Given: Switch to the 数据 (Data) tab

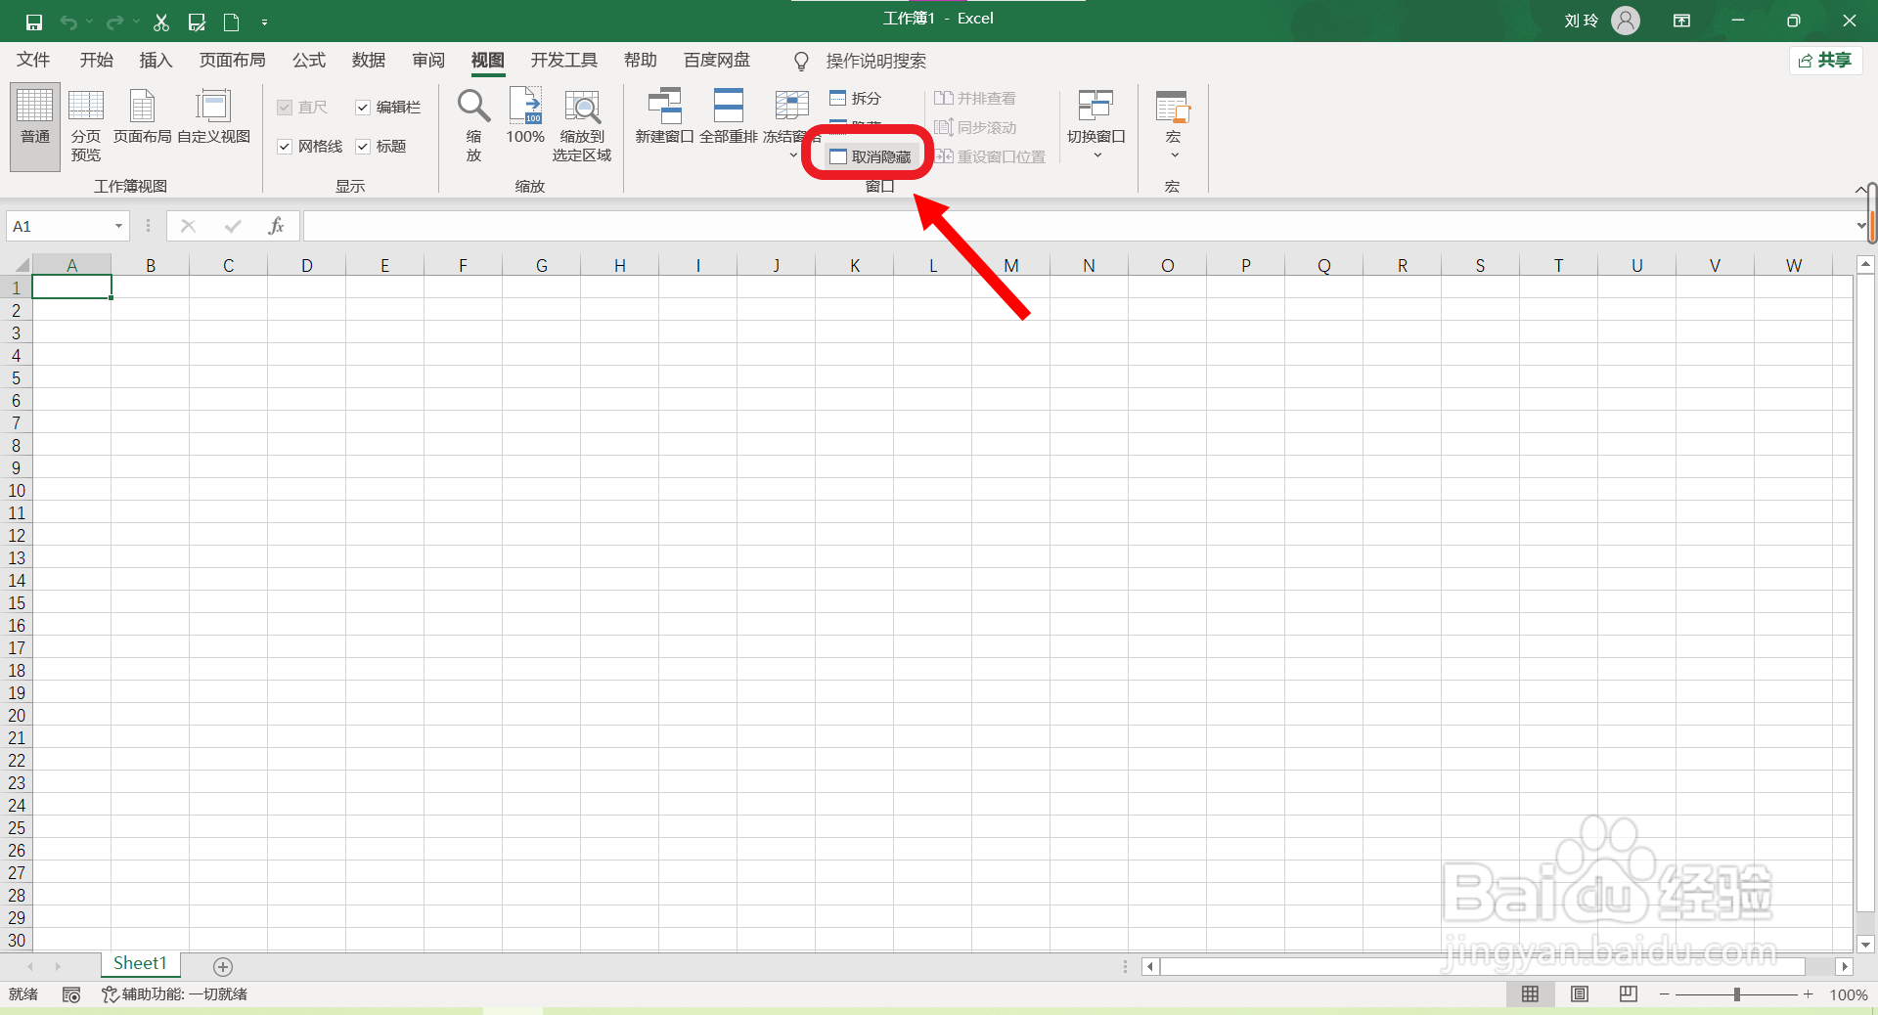Looking at the screenshot, I should (x=369, y=61).
